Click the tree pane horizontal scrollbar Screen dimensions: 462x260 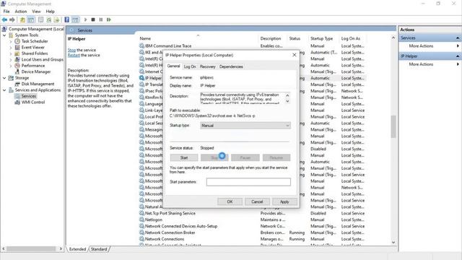point(32,248)
